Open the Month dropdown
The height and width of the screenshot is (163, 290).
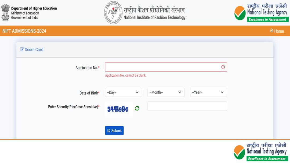pyautogui.click(x=166, y=92)
